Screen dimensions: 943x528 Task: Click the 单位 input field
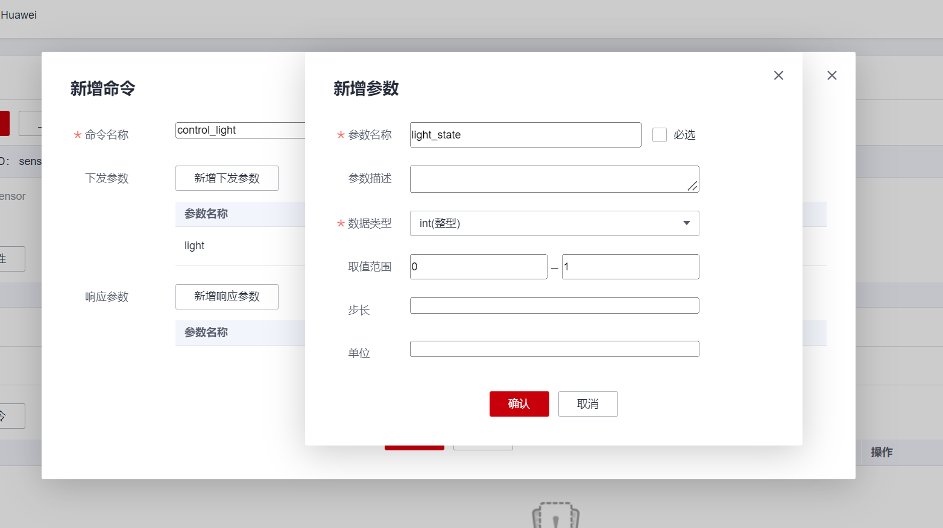(554, 349)
